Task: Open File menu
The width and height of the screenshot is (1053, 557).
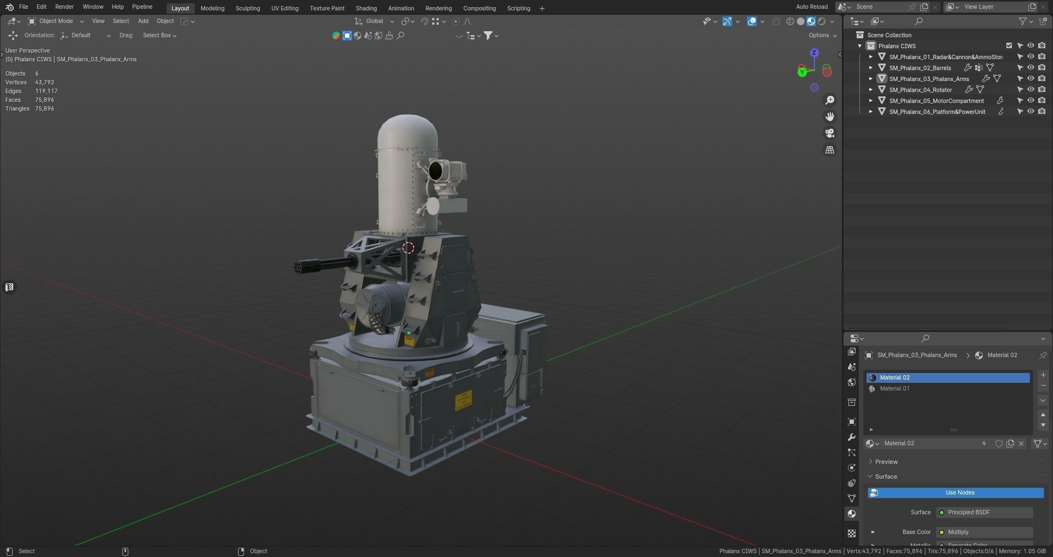Action: (24, 7)
